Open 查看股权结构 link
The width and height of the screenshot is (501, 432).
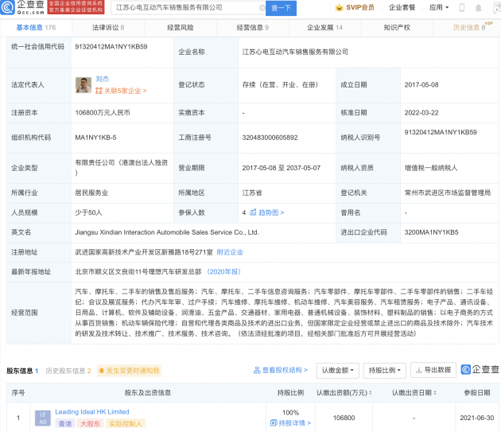tap(285, 370)
